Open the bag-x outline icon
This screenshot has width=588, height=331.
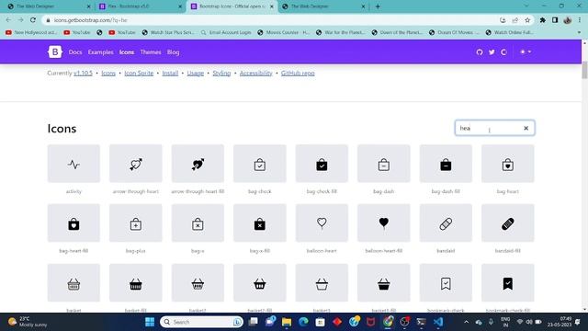[x=198, y=223]
